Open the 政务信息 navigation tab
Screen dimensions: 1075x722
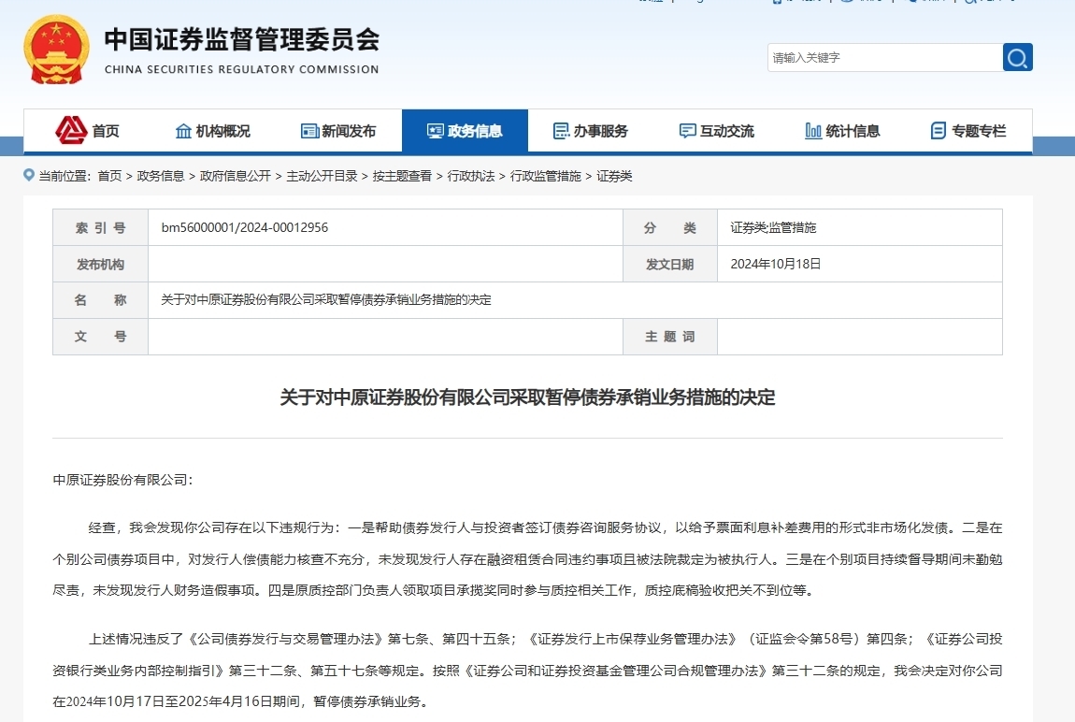[x=465, y=130]
